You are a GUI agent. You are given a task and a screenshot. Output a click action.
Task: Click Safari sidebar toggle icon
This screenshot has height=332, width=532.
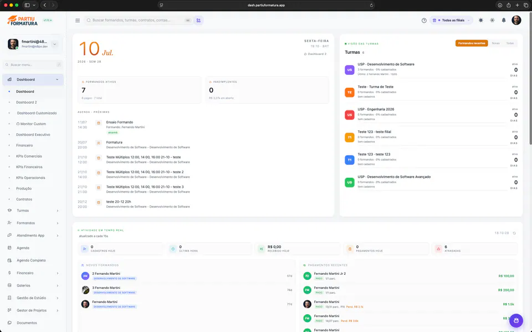pyautogui.click(x=27, y=5)
